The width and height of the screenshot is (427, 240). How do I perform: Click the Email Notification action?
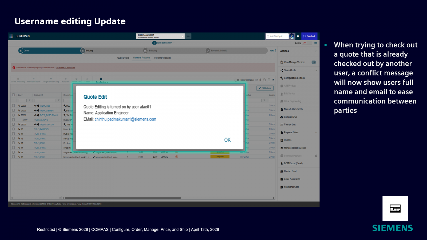pyautogui.click(x=292, y=179)
